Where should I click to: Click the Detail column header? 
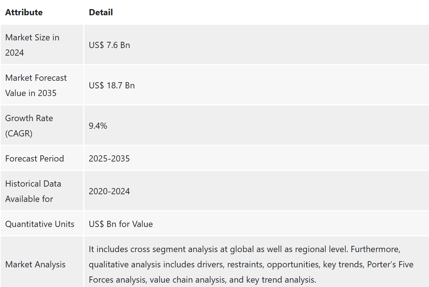point(101,12)
